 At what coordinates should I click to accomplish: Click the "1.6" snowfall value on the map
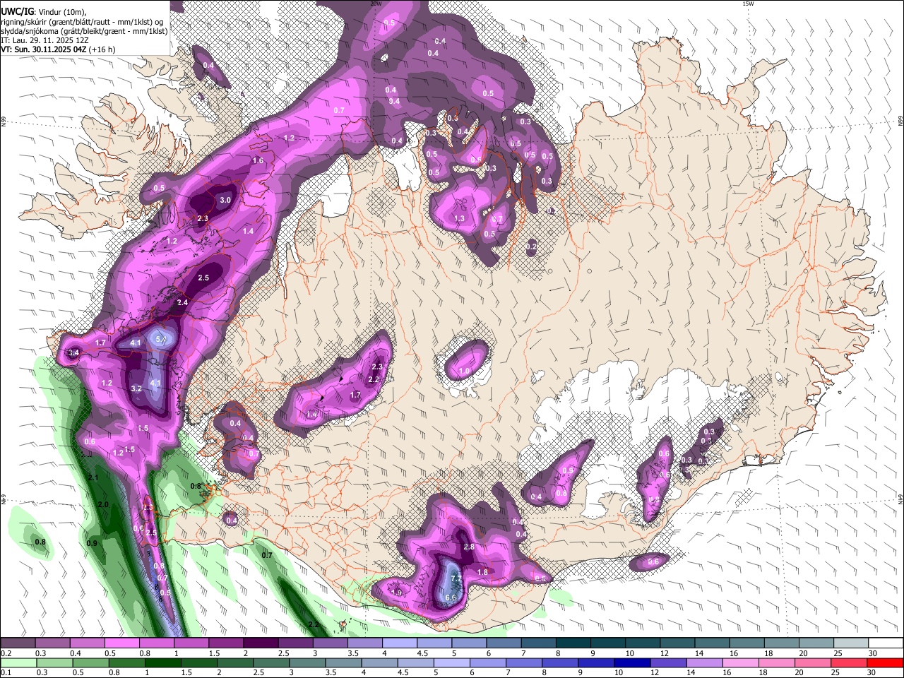[x=258, y=160]
